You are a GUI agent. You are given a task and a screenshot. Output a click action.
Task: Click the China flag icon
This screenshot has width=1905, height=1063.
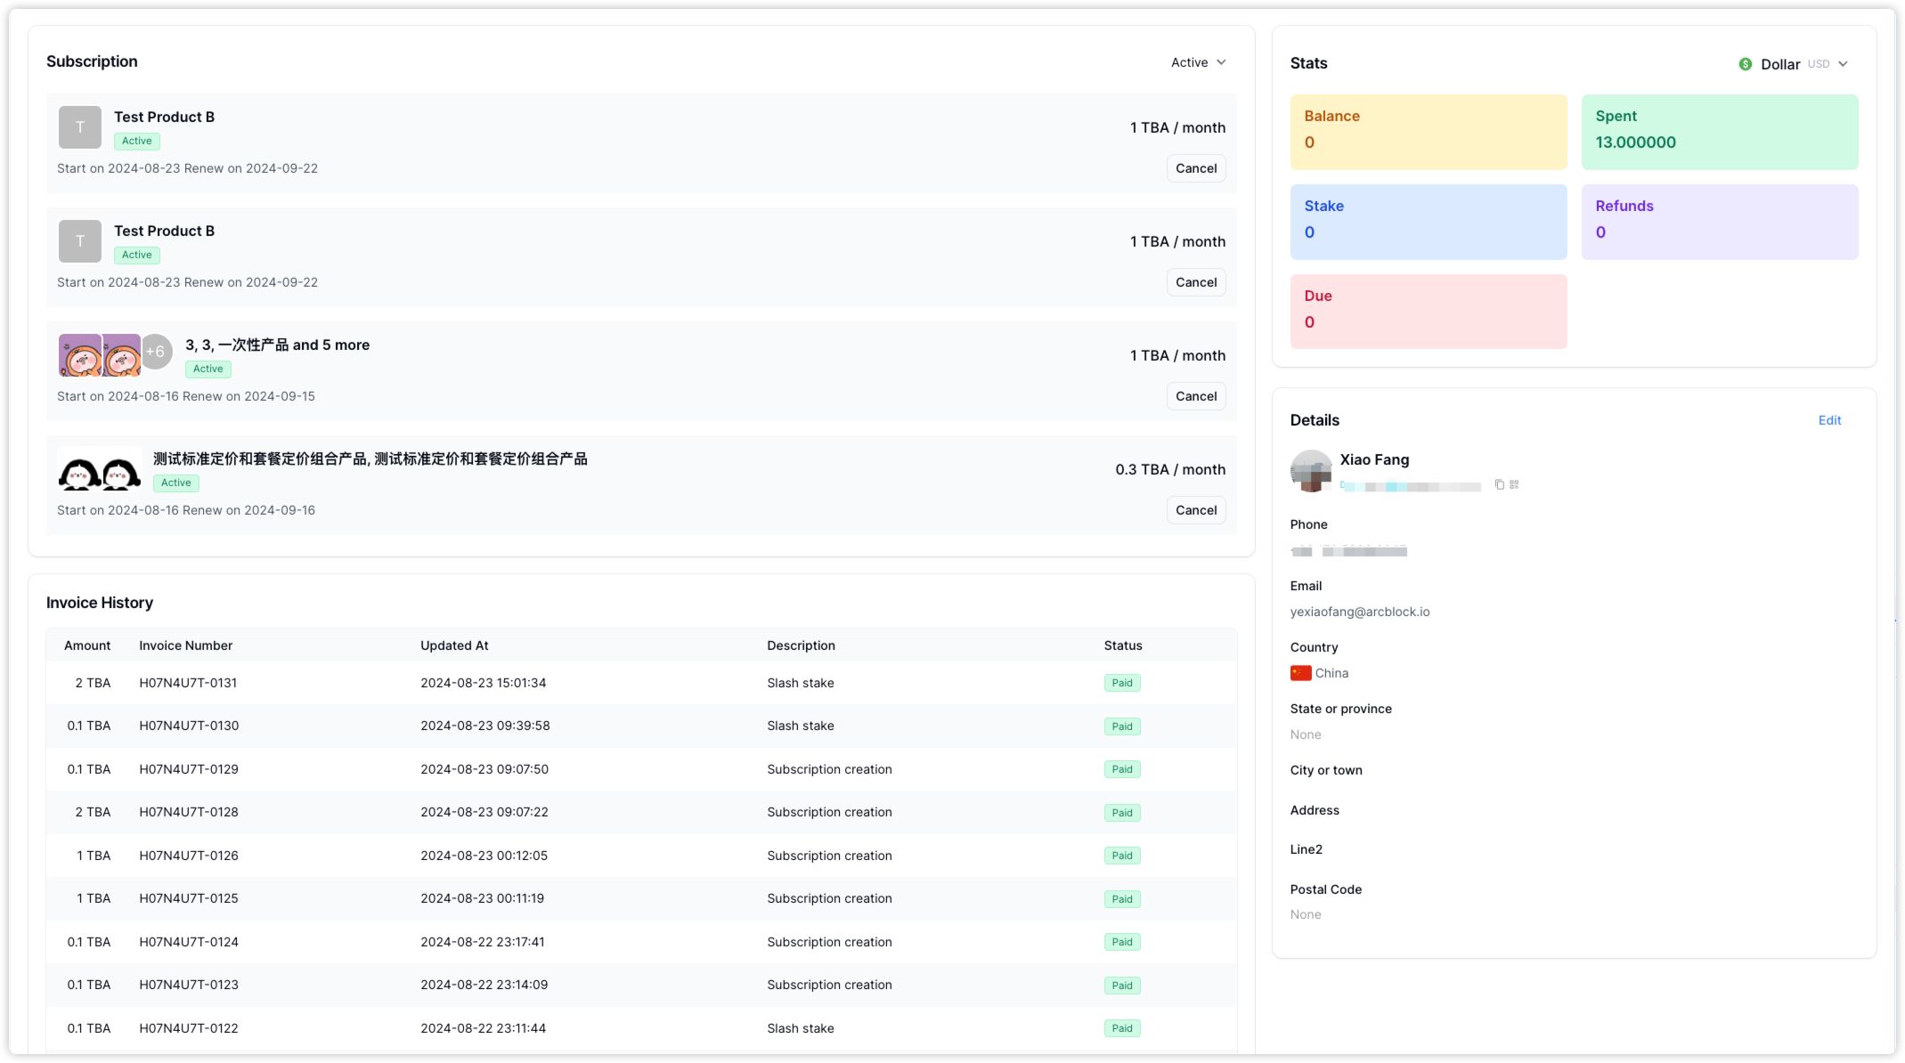[1300, 673]
